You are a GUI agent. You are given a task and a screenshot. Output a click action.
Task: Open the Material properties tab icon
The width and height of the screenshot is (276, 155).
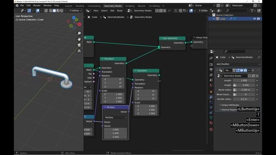(211, 123)
